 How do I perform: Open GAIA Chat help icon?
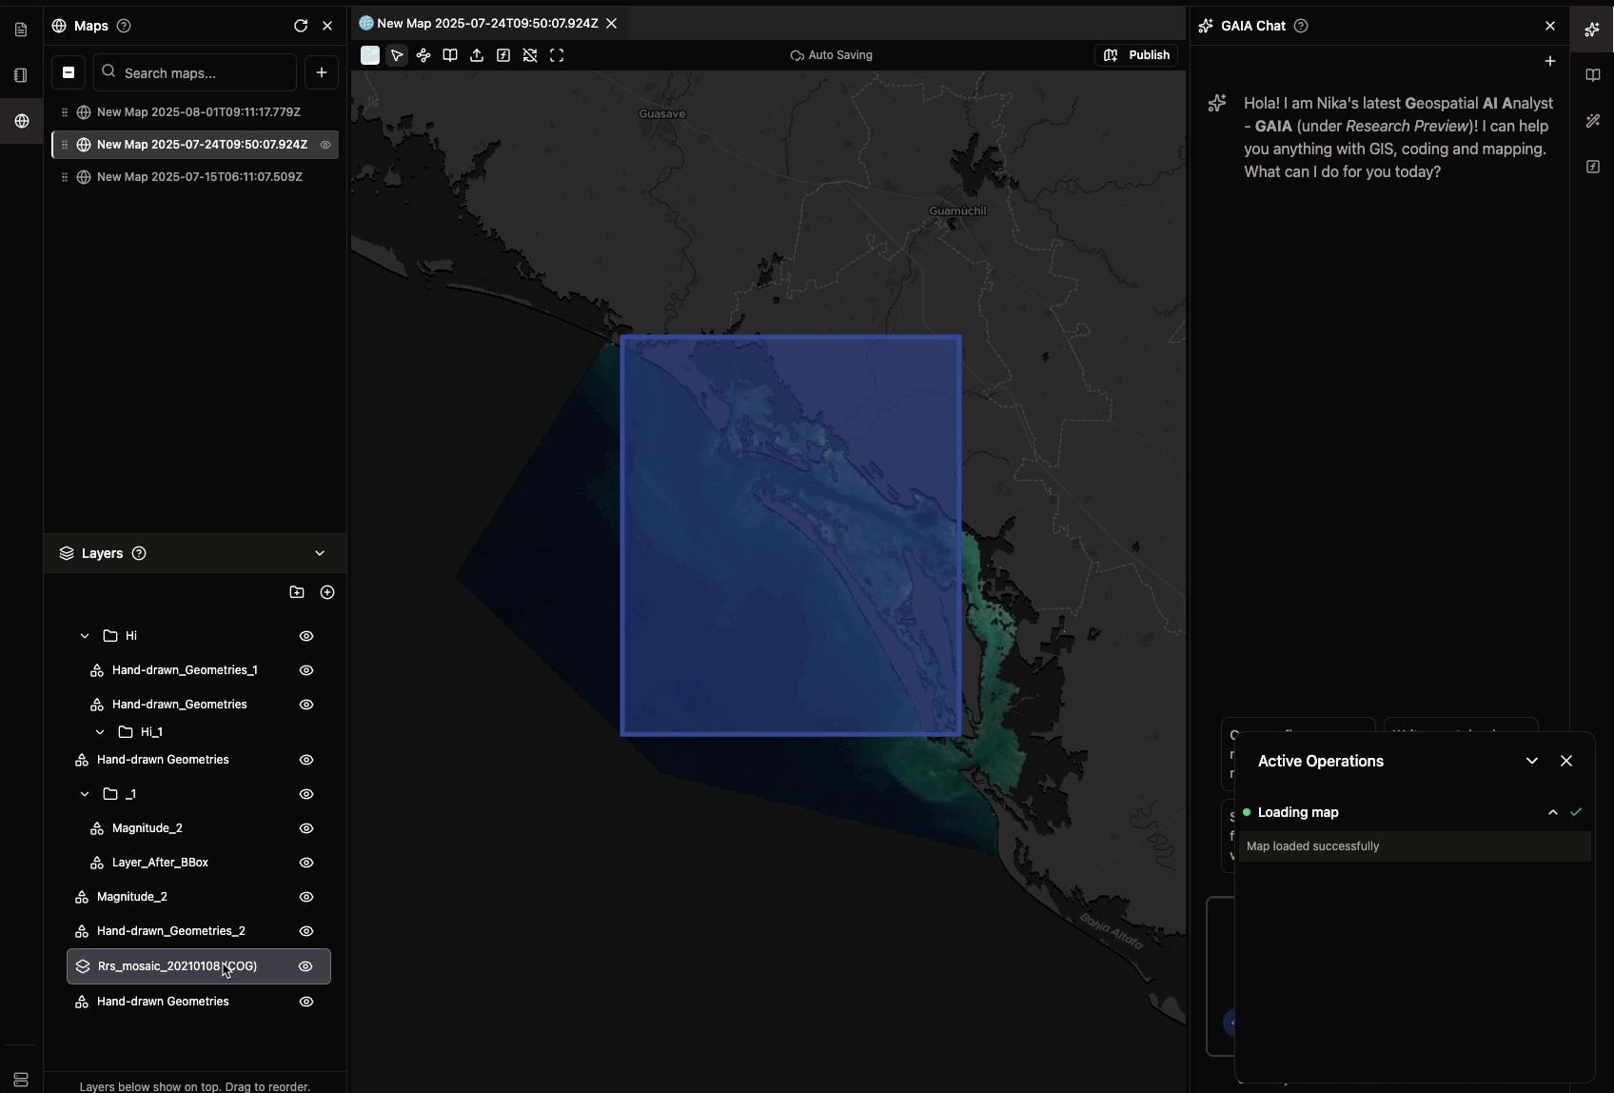[1301, 26]
